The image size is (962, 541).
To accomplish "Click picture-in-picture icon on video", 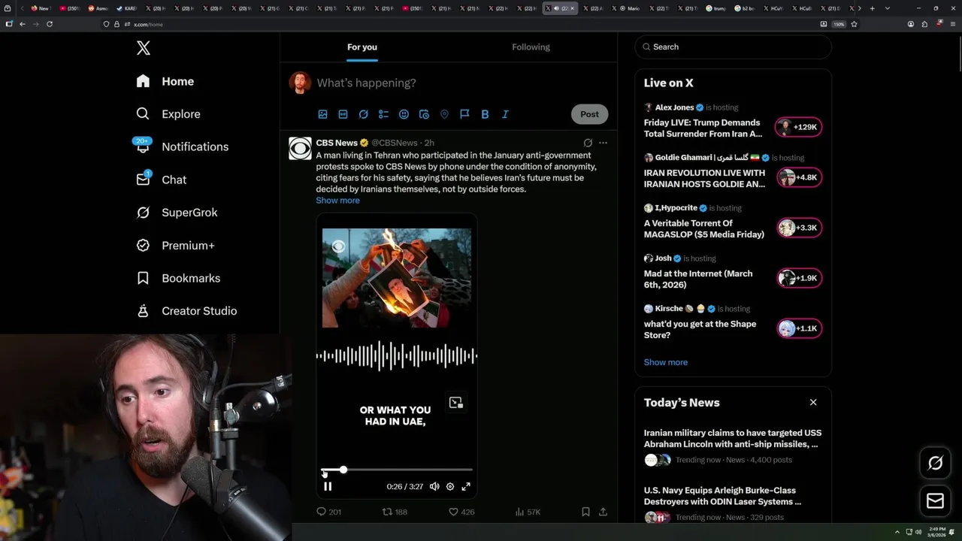I will pyautogui.click(x=456, y=403).
